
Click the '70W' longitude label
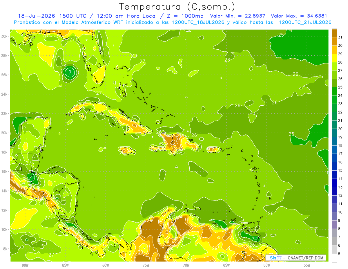186,266
